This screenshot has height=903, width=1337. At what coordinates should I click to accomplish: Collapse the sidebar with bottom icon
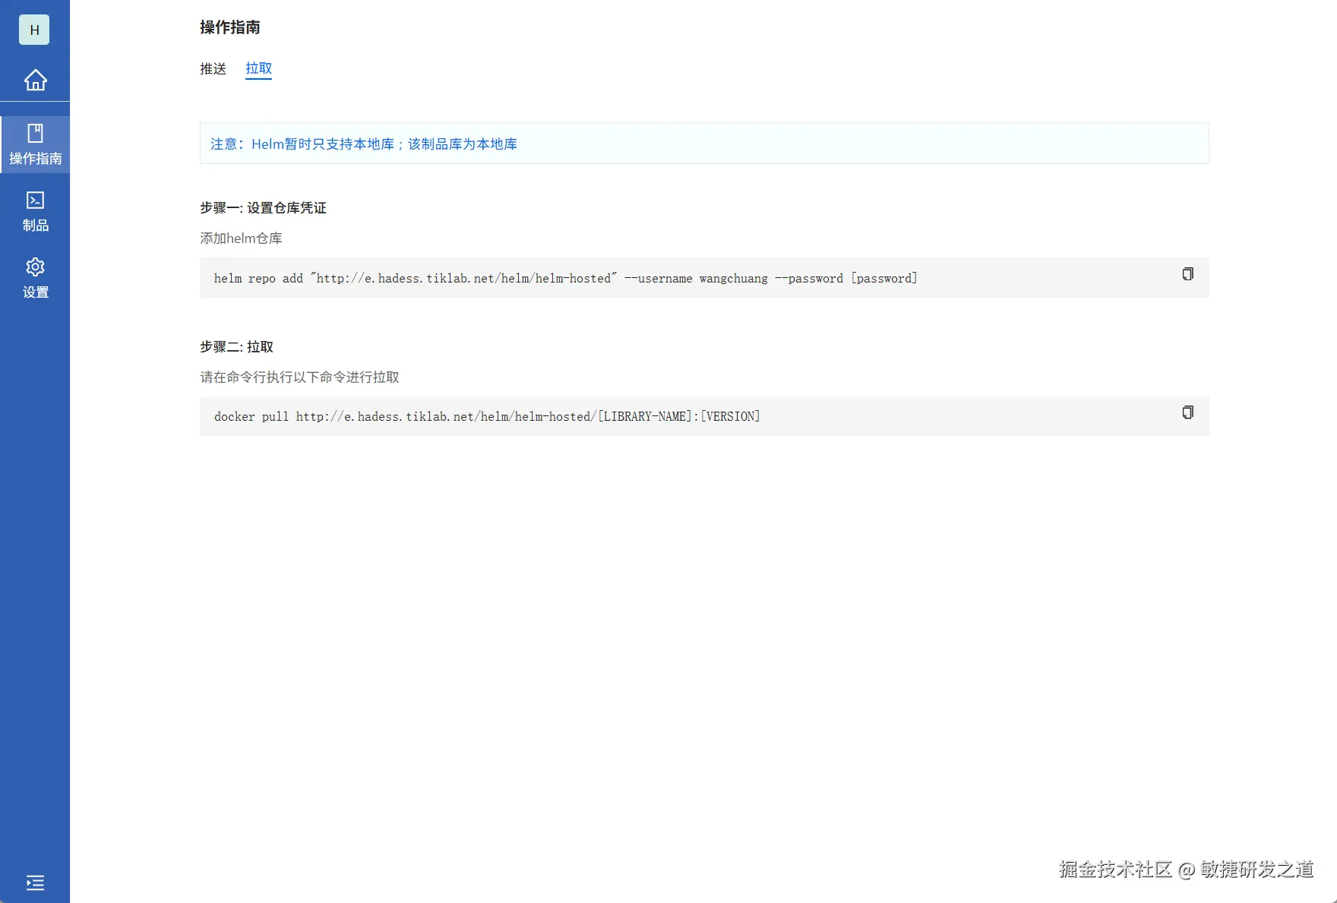(x=35, y=883)
